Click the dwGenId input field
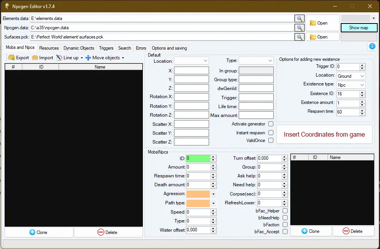The width and height of the screenshot is (380, 249). click(256, 88)
